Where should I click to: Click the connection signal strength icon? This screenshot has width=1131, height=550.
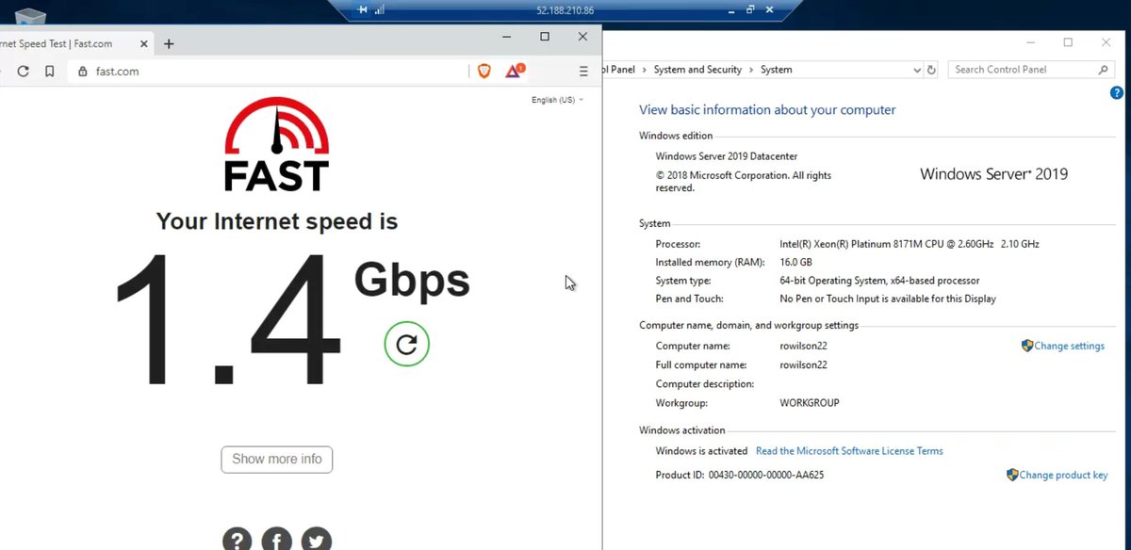click(x=380, y=9)
